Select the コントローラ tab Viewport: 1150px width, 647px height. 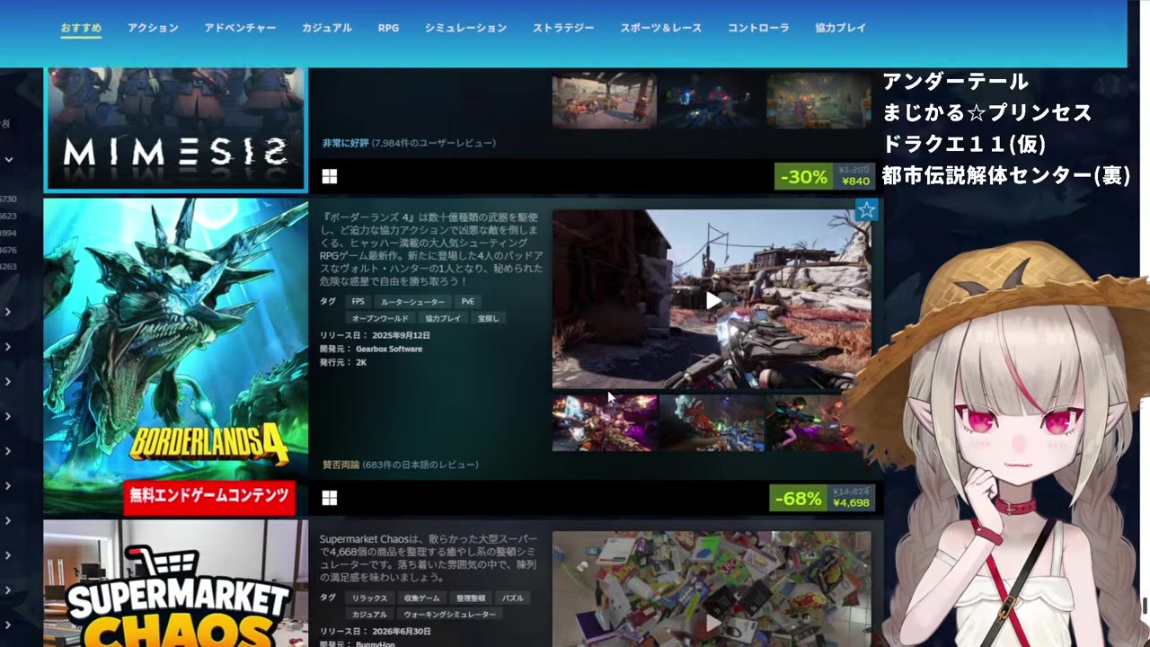[x=758, y=28]
